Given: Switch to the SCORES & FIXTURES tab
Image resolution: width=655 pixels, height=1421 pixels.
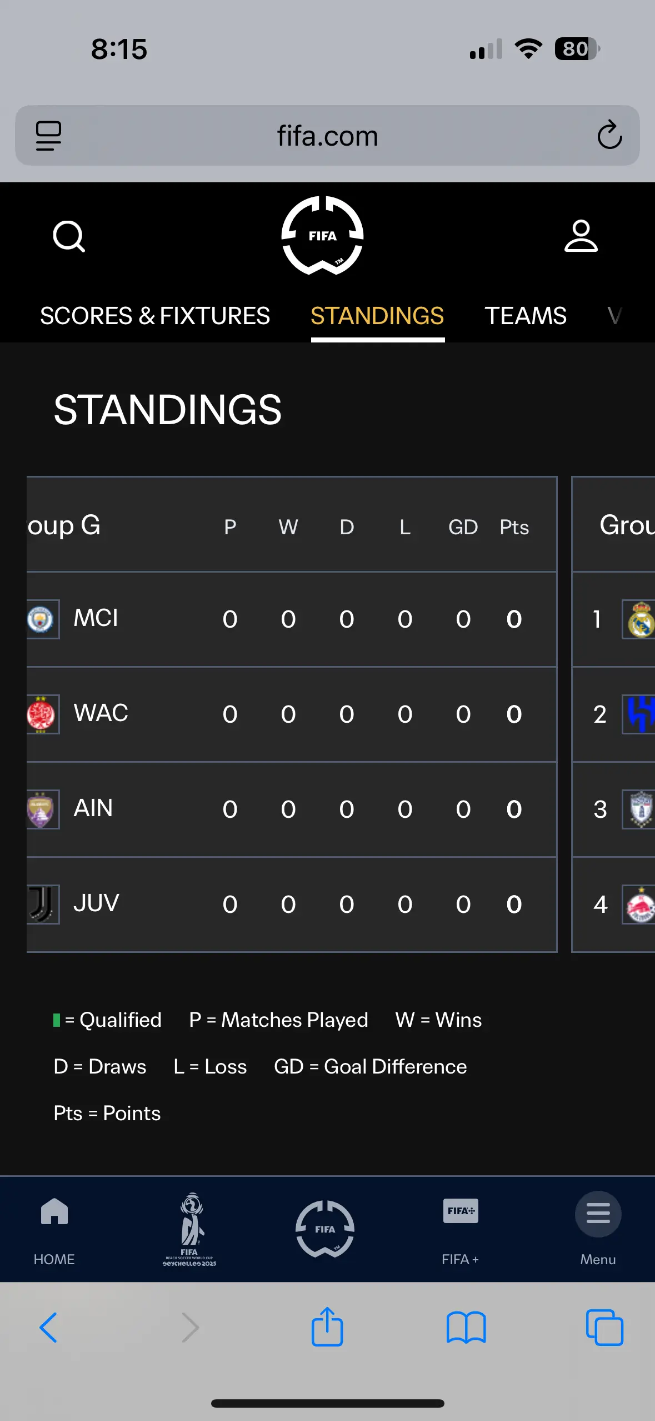Looking at the screenshot, I should click(x=155, y=316).
